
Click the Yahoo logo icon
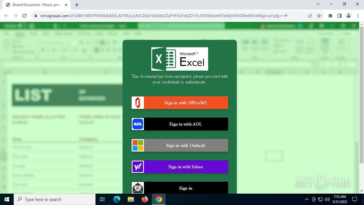click(x=138, y=167)
